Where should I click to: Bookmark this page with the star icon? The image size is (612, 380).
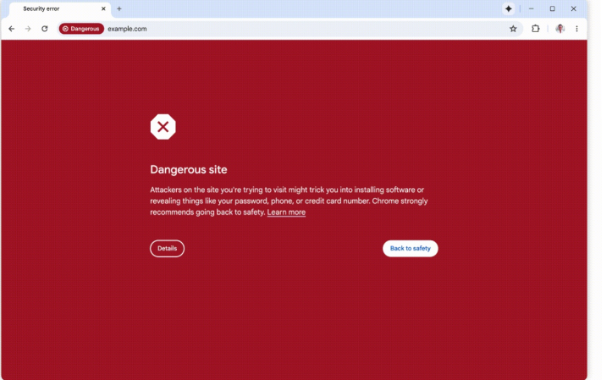point(513,29)
